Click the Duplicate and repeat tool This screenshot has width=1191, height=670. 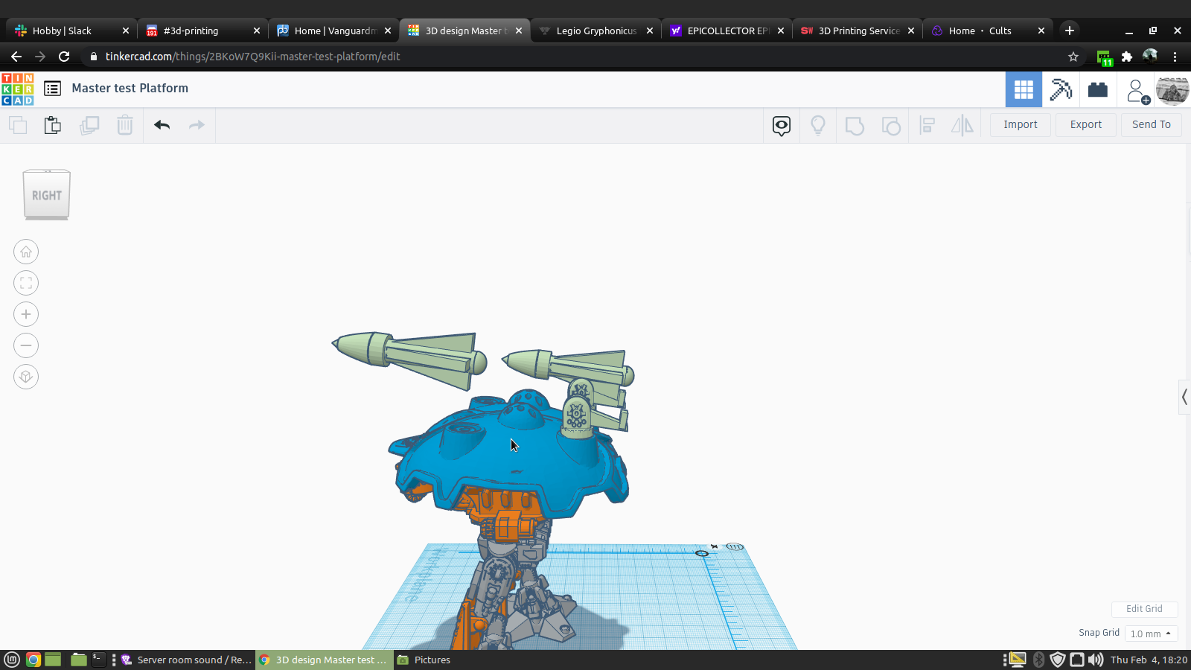click(89, 125)
